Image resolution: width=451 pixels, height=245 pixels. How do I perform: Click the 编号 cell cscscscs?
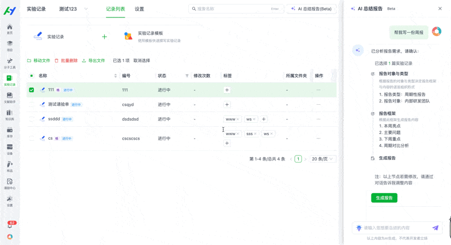[131, 139]
